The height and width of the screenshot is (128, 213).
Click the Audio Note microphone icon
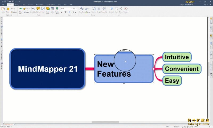pos(57,9)
